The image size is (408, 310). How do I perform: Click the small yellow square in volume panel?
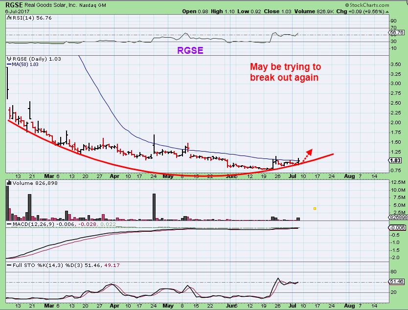click(x=315, y=208)
